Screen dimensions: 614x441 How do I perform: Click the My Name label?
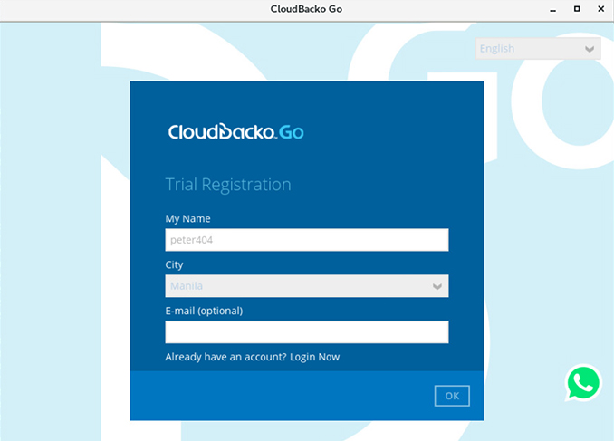point(188,218)
